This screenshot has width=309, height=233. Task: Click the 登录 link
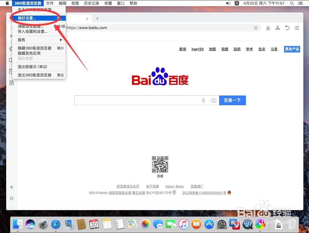pyautogui.click(x=262, y=49)
